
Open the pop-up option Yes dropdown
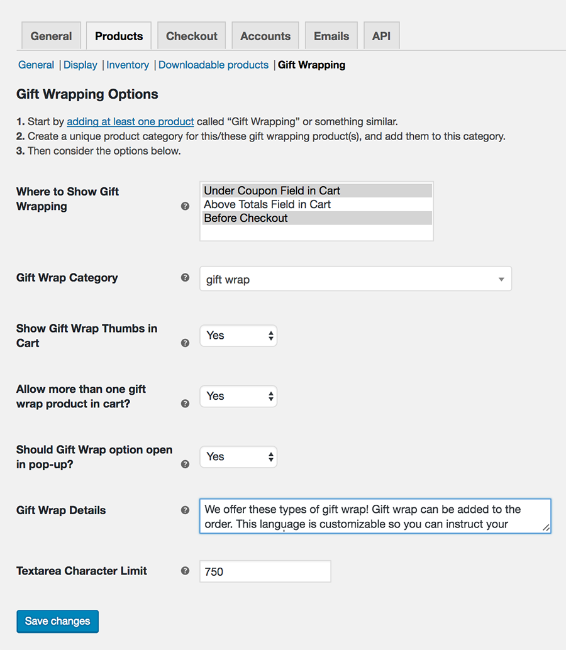238,457
